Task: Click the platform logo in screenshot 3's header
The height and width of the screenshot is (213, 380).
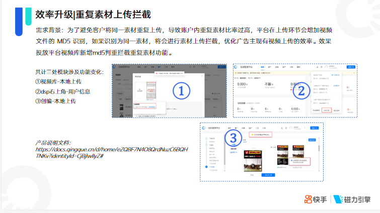Action: pyautogui.click(x=204, y=128)
